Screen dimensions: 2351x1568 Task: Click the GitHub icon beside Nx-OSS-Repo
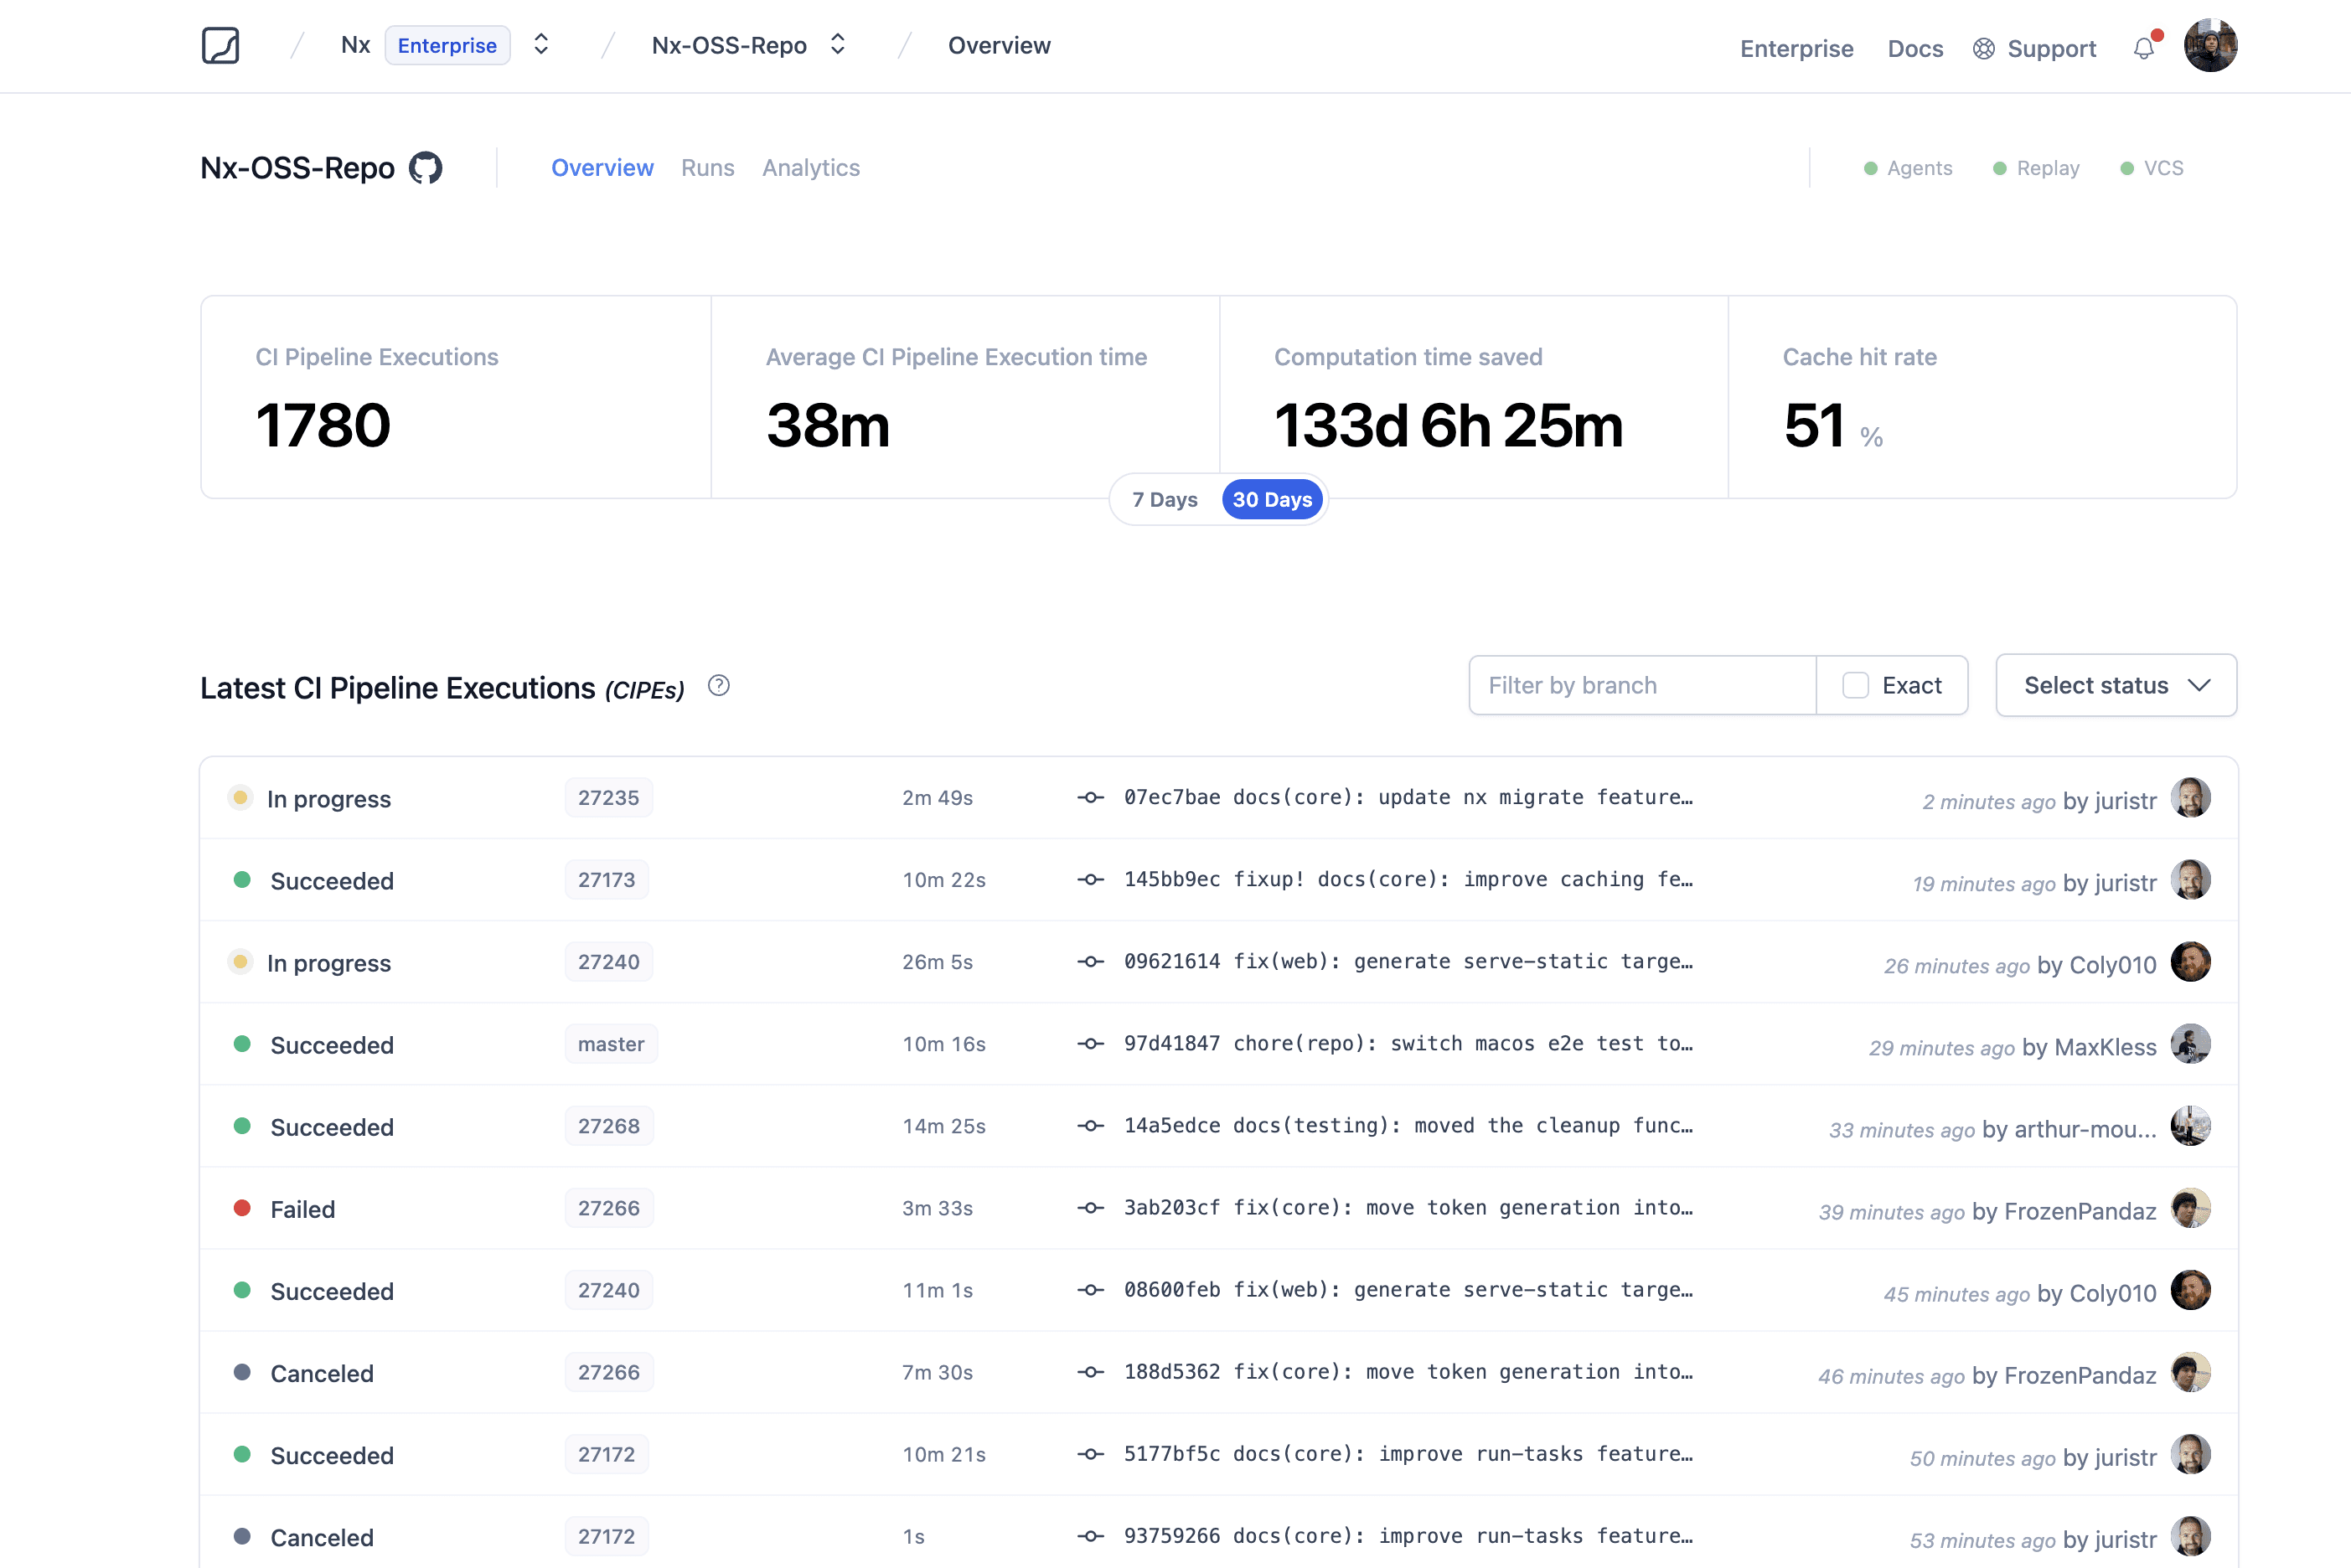[426, 168]
